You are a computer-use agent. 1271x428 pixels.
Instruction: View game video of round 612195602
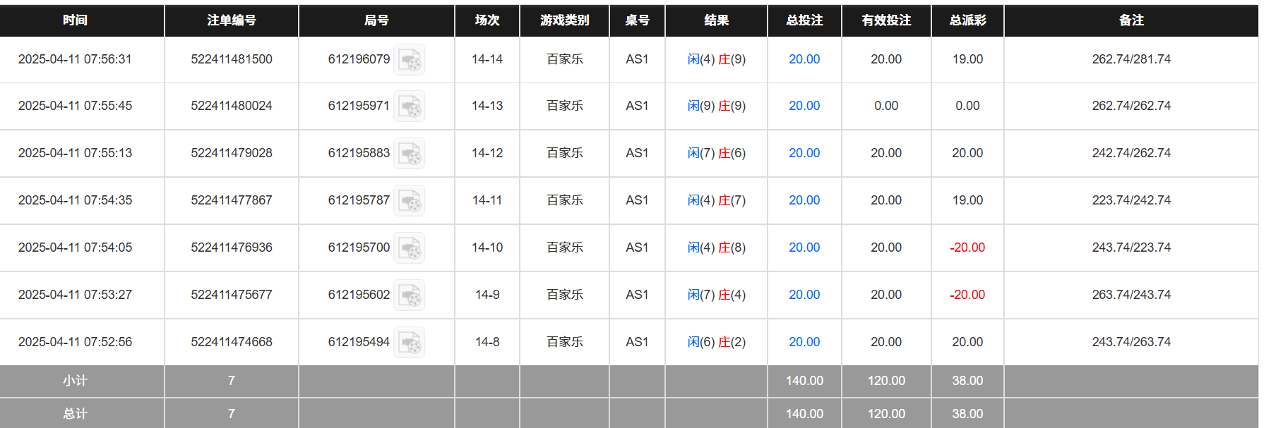410,295
